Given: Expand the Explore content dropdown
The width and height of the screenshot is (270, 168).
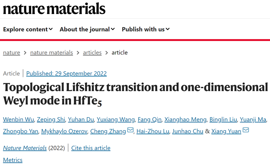Looking at the screenshot, I should pos(28,29).
